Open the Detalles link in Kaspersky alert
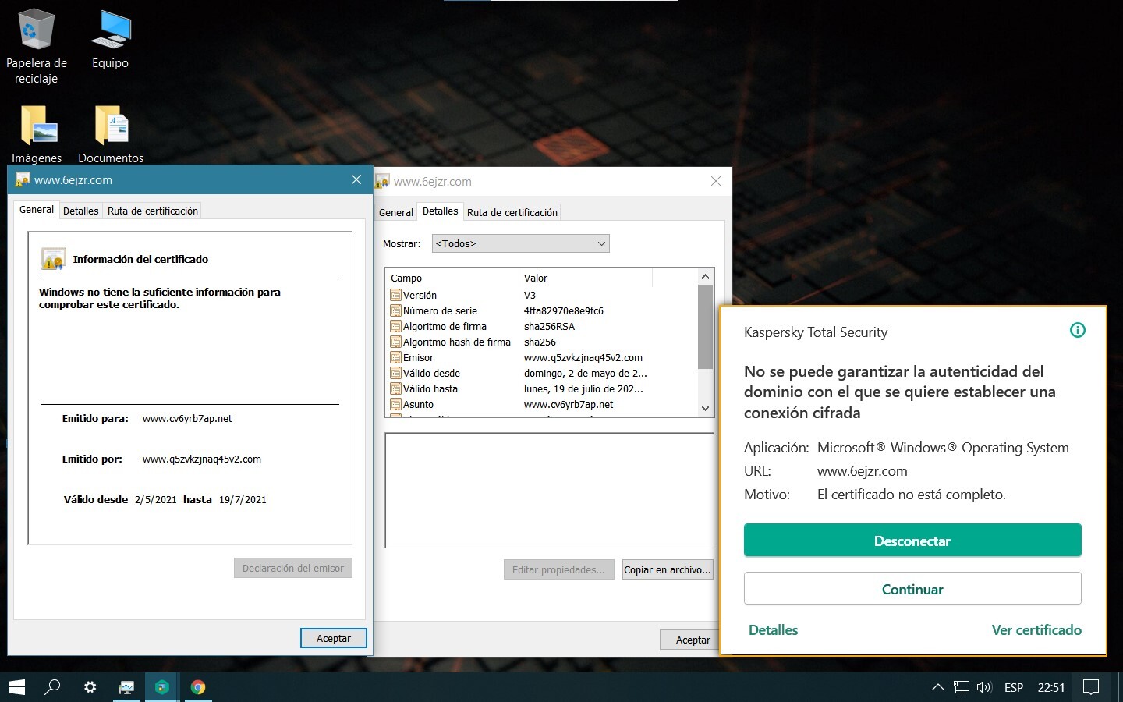 [773, 630]
